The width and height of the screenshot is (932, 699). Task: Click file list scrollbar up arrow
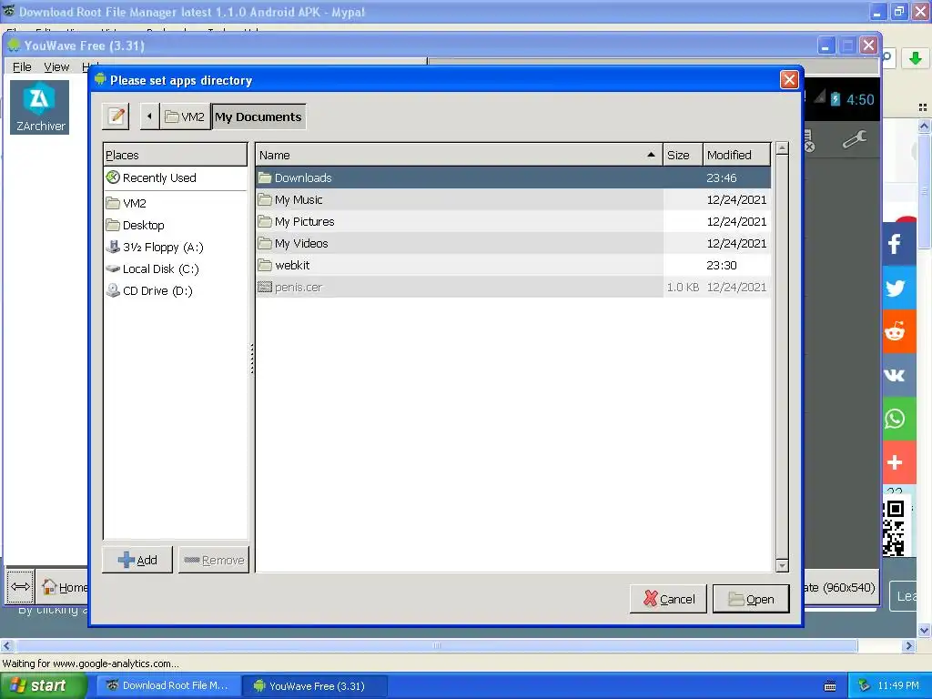coord(782,148)
